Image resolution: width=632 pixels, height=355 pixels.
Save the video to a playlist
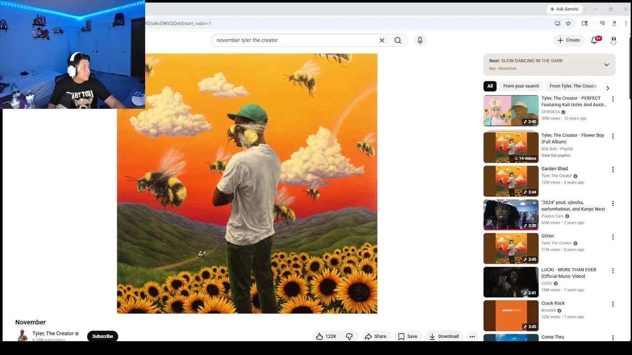coord(408,336)
